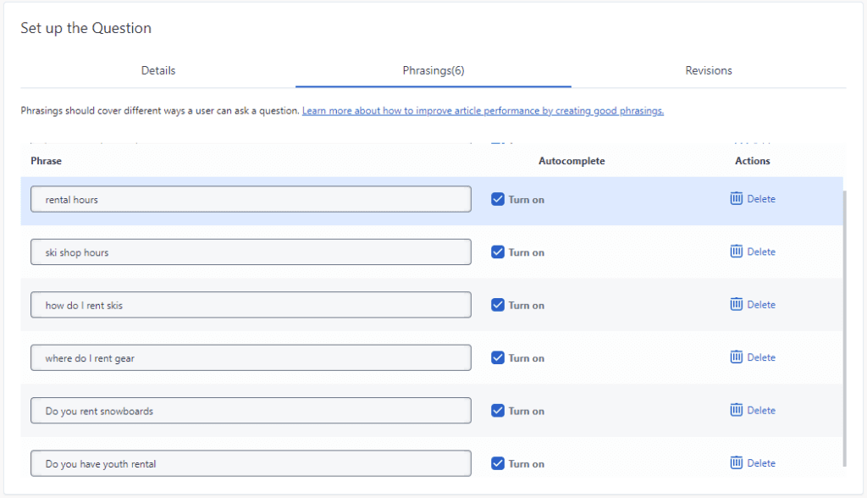The width and height of the screenshot is (867, 498).
Task: Delete the "Do you rent snowboards" phrase
Action: (x=752, y=410)
